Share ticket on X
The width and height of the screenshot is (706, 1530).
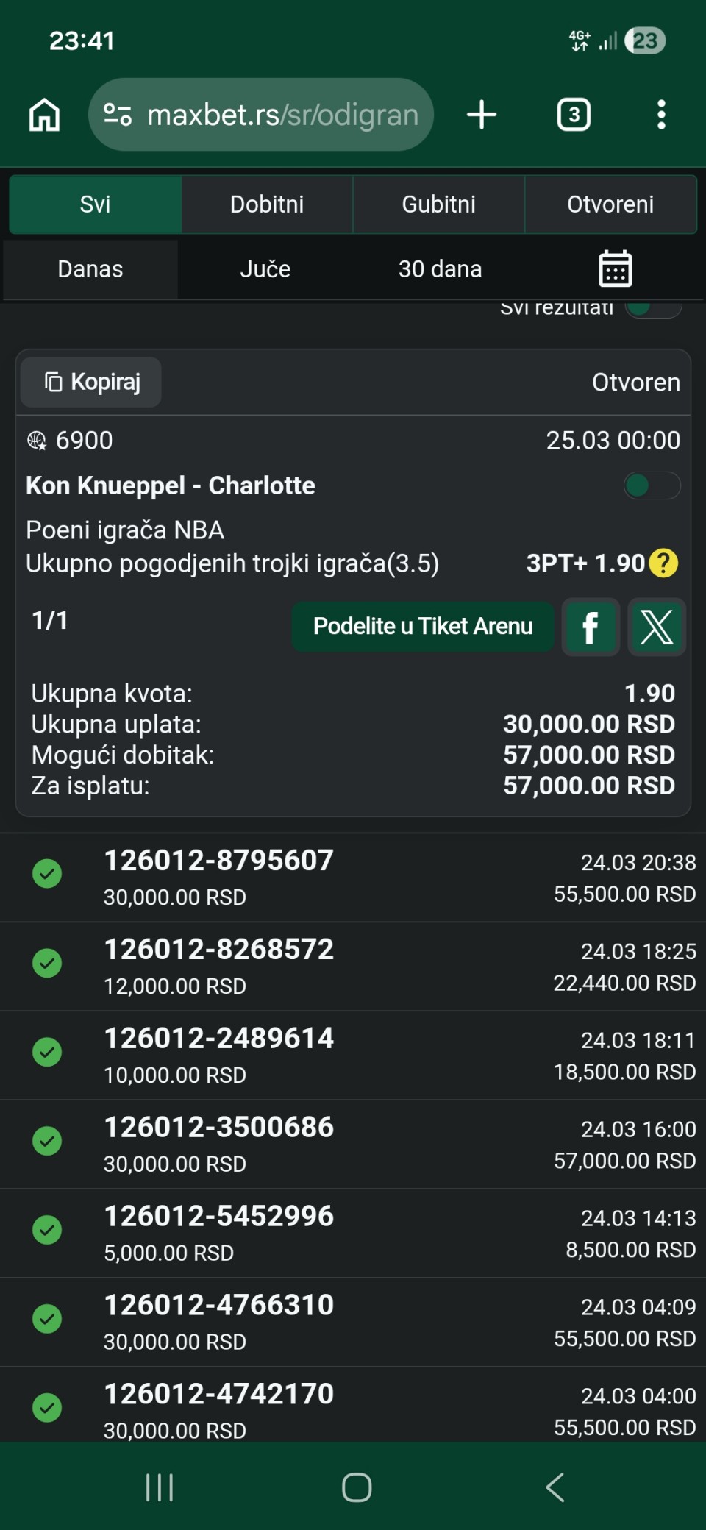click(657, 627)
